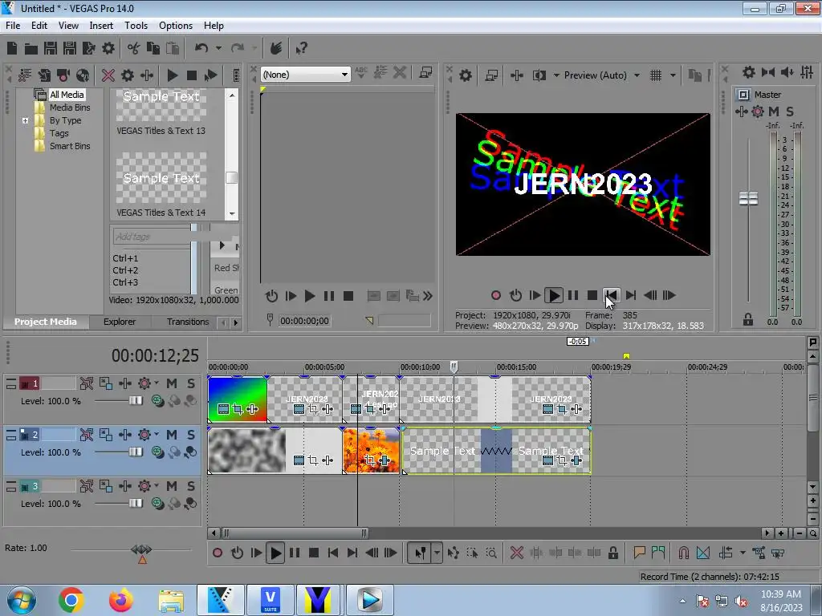Image resolution: width=822 pixels, height=616 pixels.
Task: Open the Options menu
Action: click(176, 26)
